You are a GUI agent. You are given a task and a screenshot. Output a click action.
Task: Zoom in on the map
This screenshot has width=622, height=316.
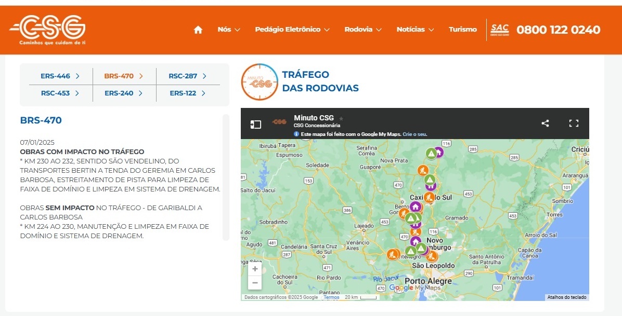(x=255, y=269)
